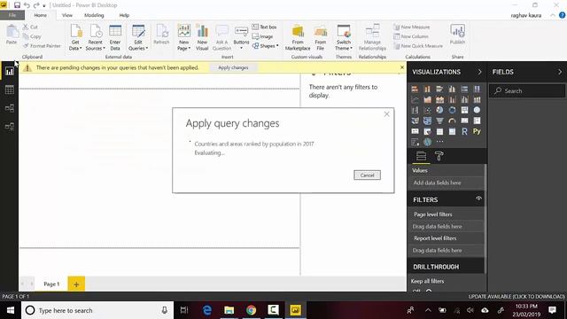Insert the Table visual
Image resolution: width=567 pixels, height=319 pixels.
click(x=439, y=132)
